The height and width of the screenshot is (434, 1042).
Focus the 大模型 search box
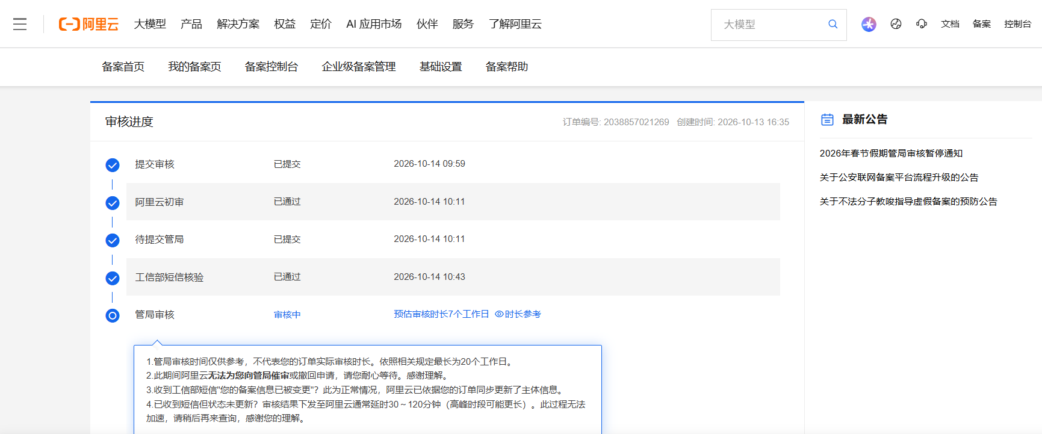click(778, 25)
